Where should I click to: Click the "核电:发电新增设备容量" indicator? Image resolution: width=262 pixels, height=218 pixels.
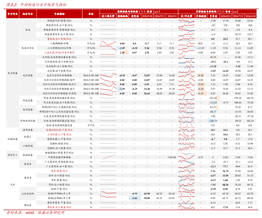(x=59, y=125)
